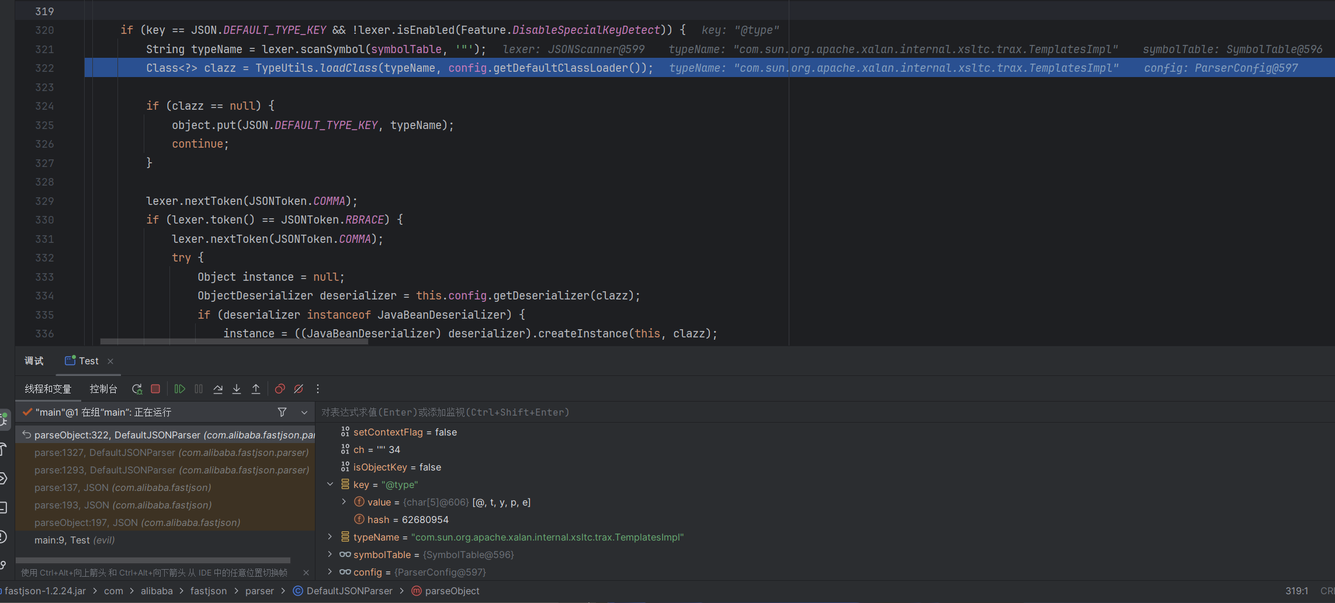
Task: Click fastjson-1.2.24.jar in breadcrumbs
Action: coord(45,591)
